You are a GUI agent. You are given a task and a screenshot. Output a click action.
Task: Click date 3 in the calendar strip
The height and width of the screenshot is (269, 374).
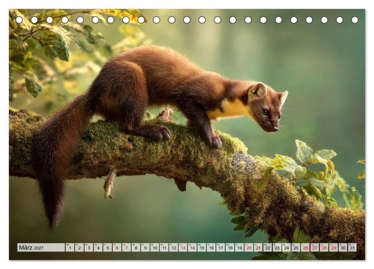(89, 247)
